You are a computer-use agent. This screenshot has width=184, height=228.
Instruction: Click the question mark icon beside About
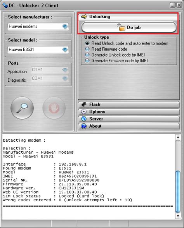[x=84, y=126]
